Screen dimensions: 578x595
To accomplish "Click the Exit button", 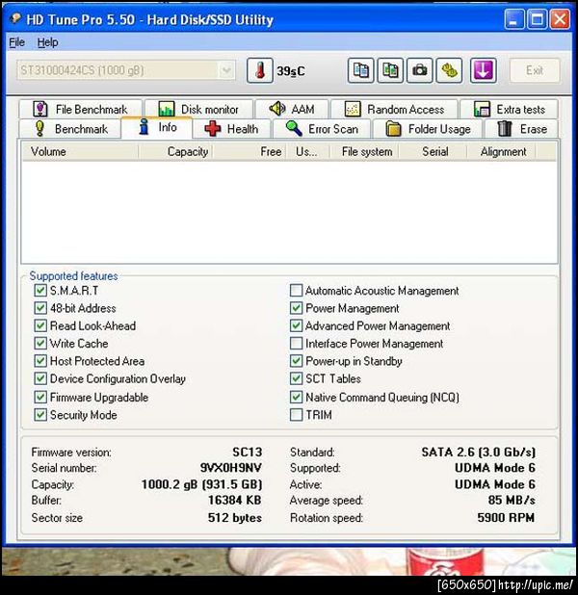I will pos(535,70).
